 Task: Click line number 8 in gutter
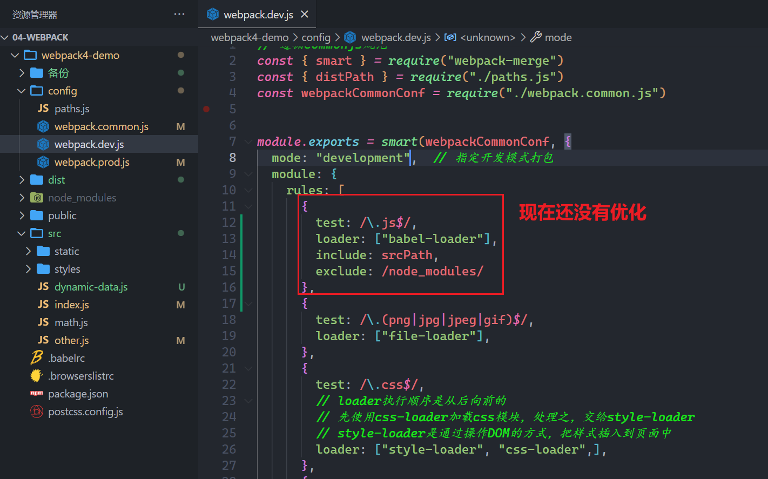(x=232, y=158)
